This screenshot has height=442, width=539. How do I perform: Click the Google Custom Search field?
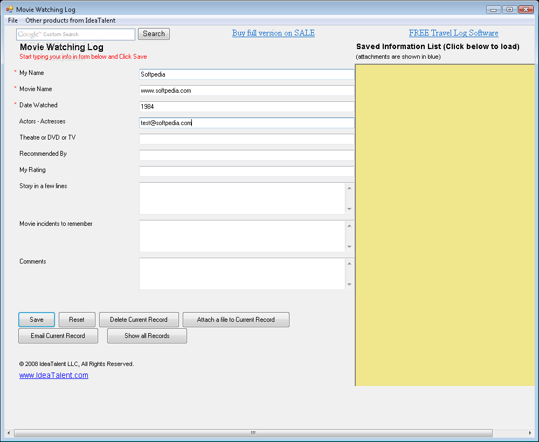[75, 34]
